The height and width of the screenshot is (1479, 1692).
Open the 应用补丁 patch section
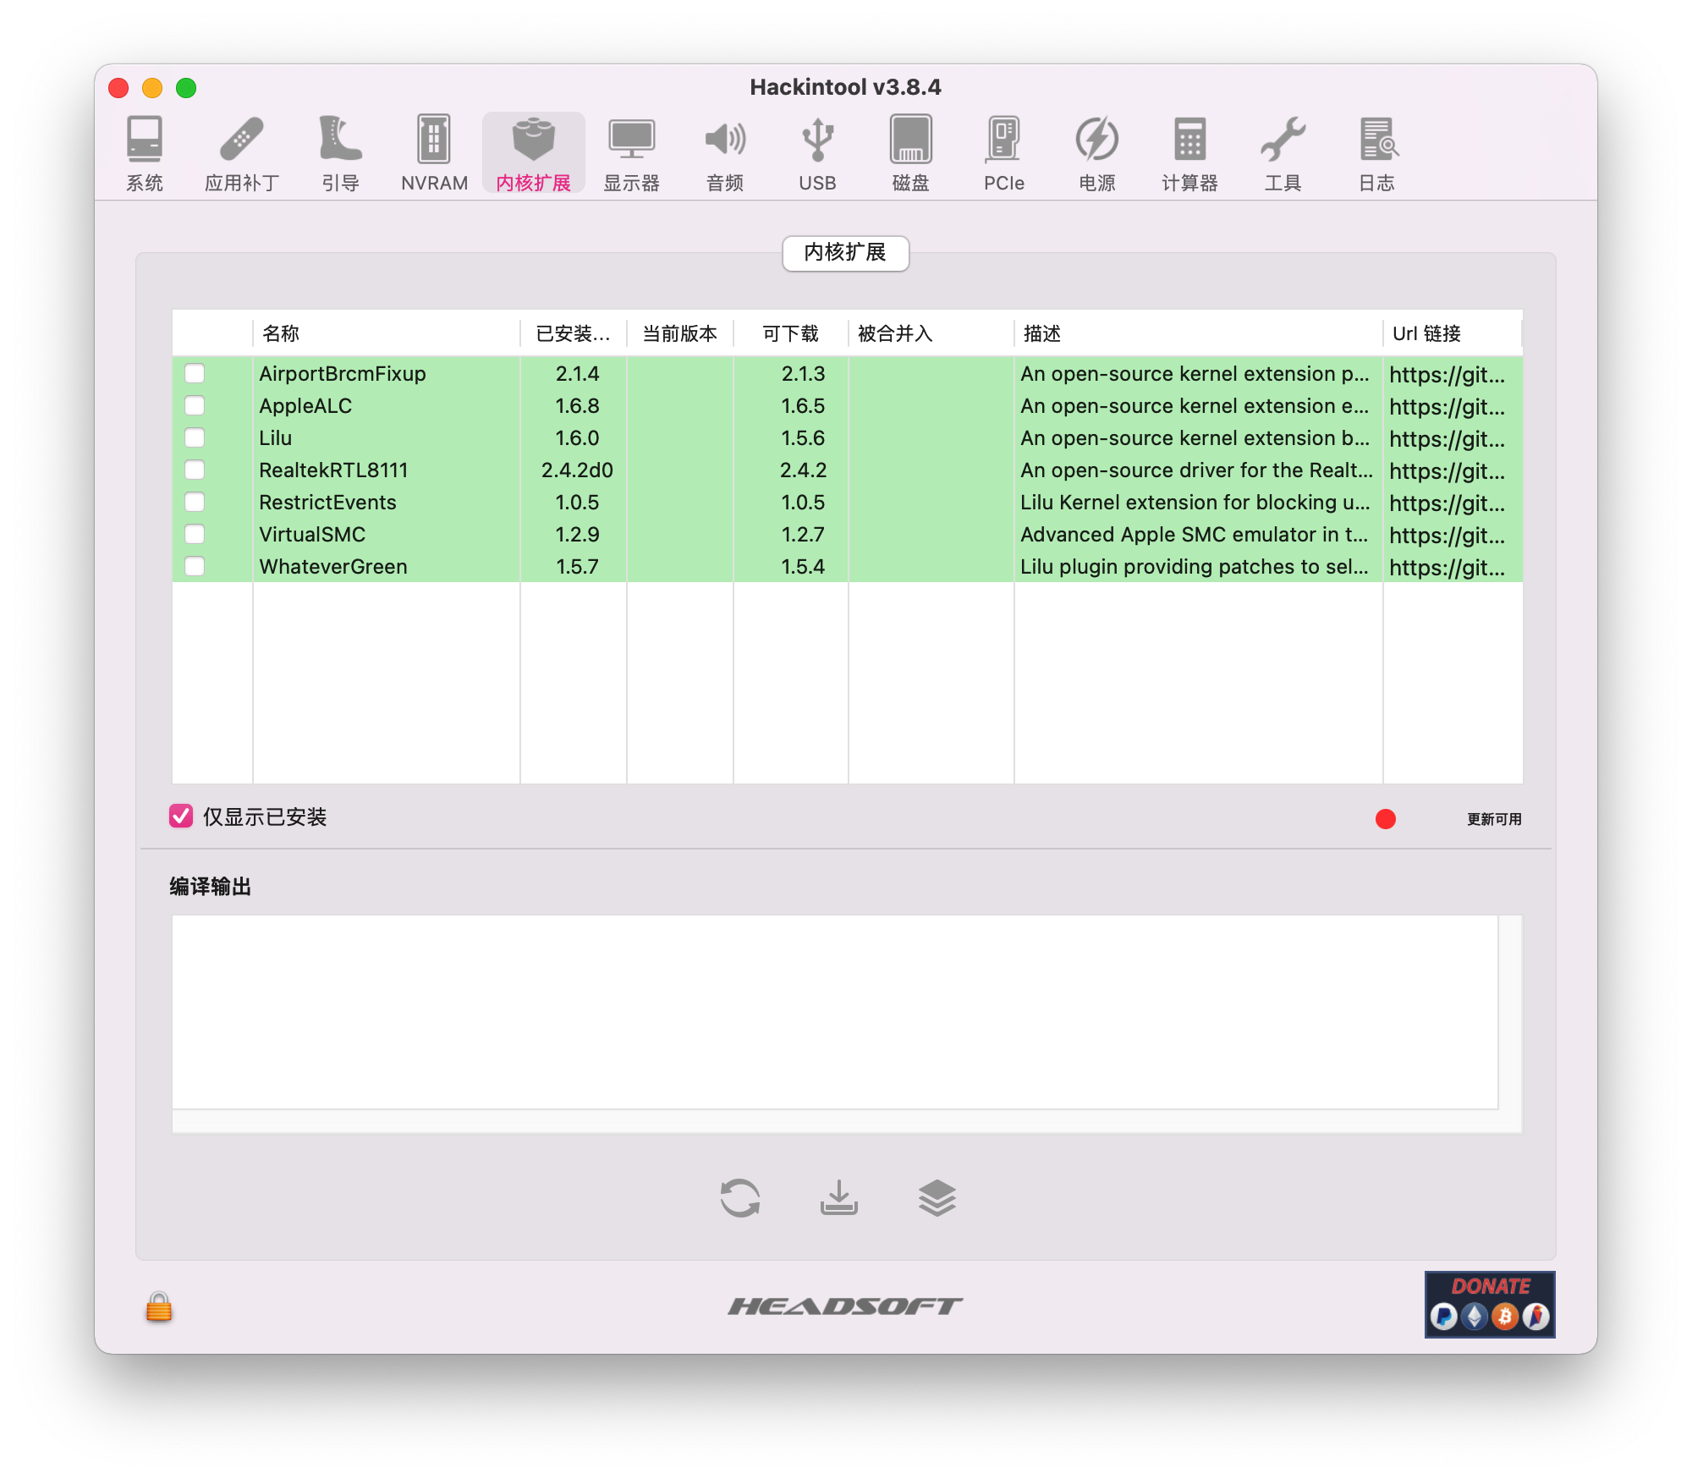coord(242,153)
